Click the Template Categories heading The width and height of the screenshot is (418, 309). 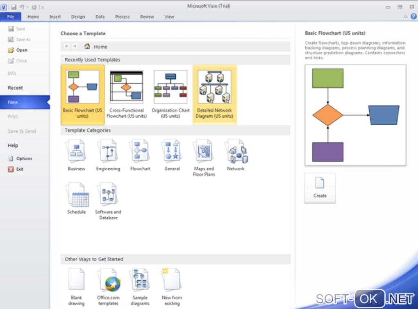88,130
